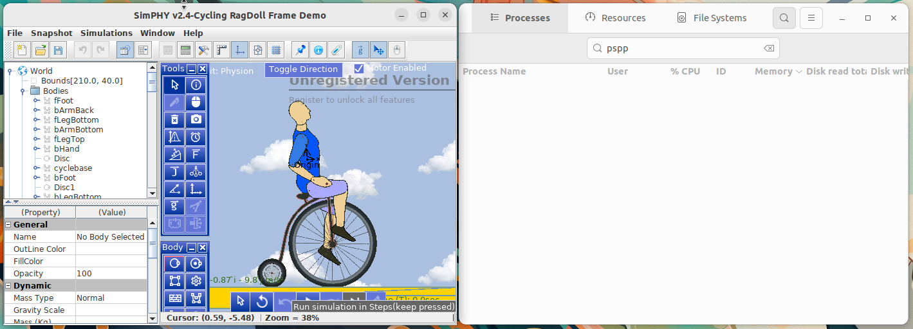Screen dimensions: 913x329
Task: Click the hammer and wrench settings icon
Action: point(204,50)
